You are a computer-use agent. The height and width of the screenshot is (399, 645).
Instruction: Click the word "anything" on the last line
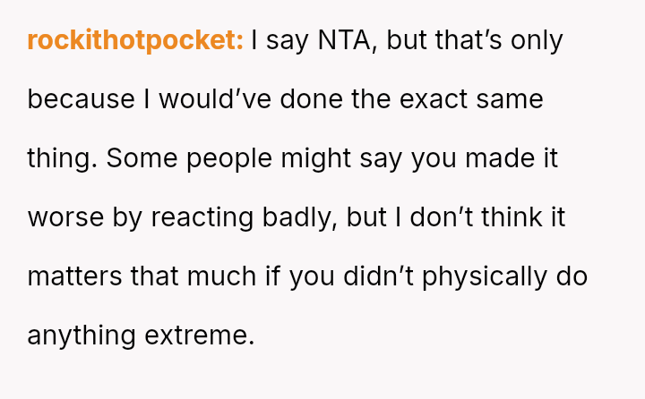[x=82, y=335]
